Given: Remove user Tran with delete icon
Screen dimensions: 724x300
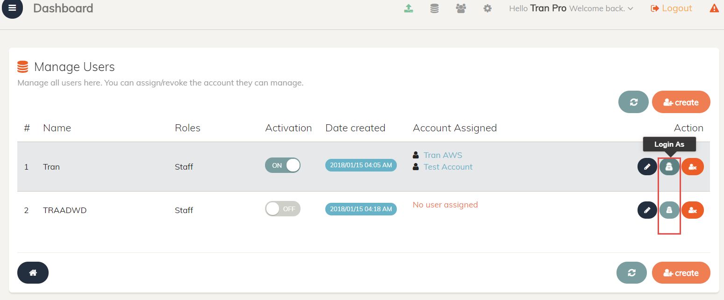Looking at the screenshot, I should point(692,167).
